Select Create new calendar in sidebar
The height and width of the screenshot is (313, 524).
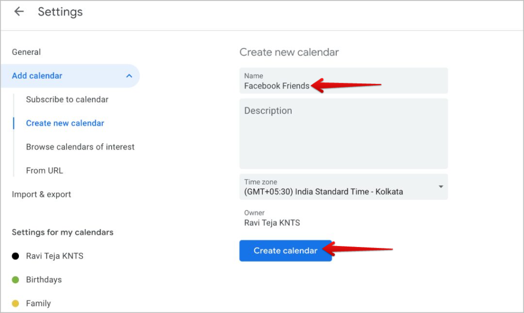65,123
